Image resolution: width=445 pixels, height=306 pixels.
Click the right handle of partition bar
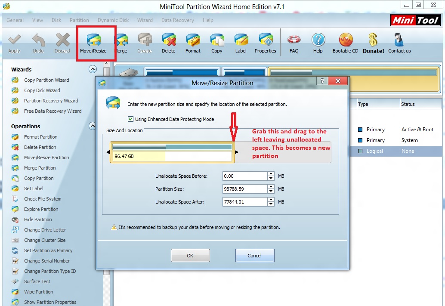[236, 152]
